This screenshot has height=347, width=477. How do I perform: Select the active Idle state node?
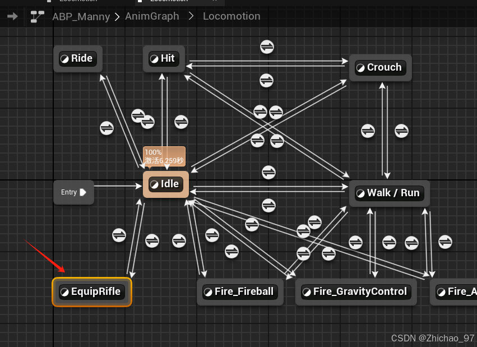click(x=166, y=184)
